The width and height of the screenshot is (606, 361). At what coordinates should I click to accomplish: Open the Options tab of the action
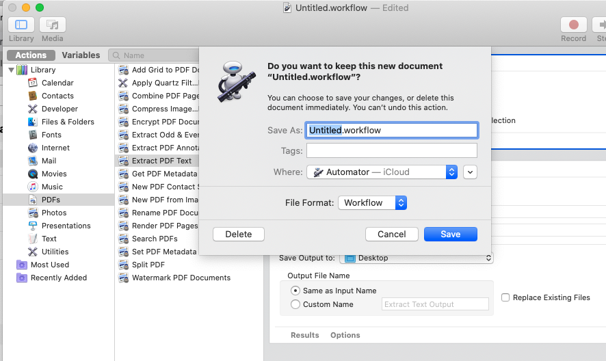(x=345, y=335)
